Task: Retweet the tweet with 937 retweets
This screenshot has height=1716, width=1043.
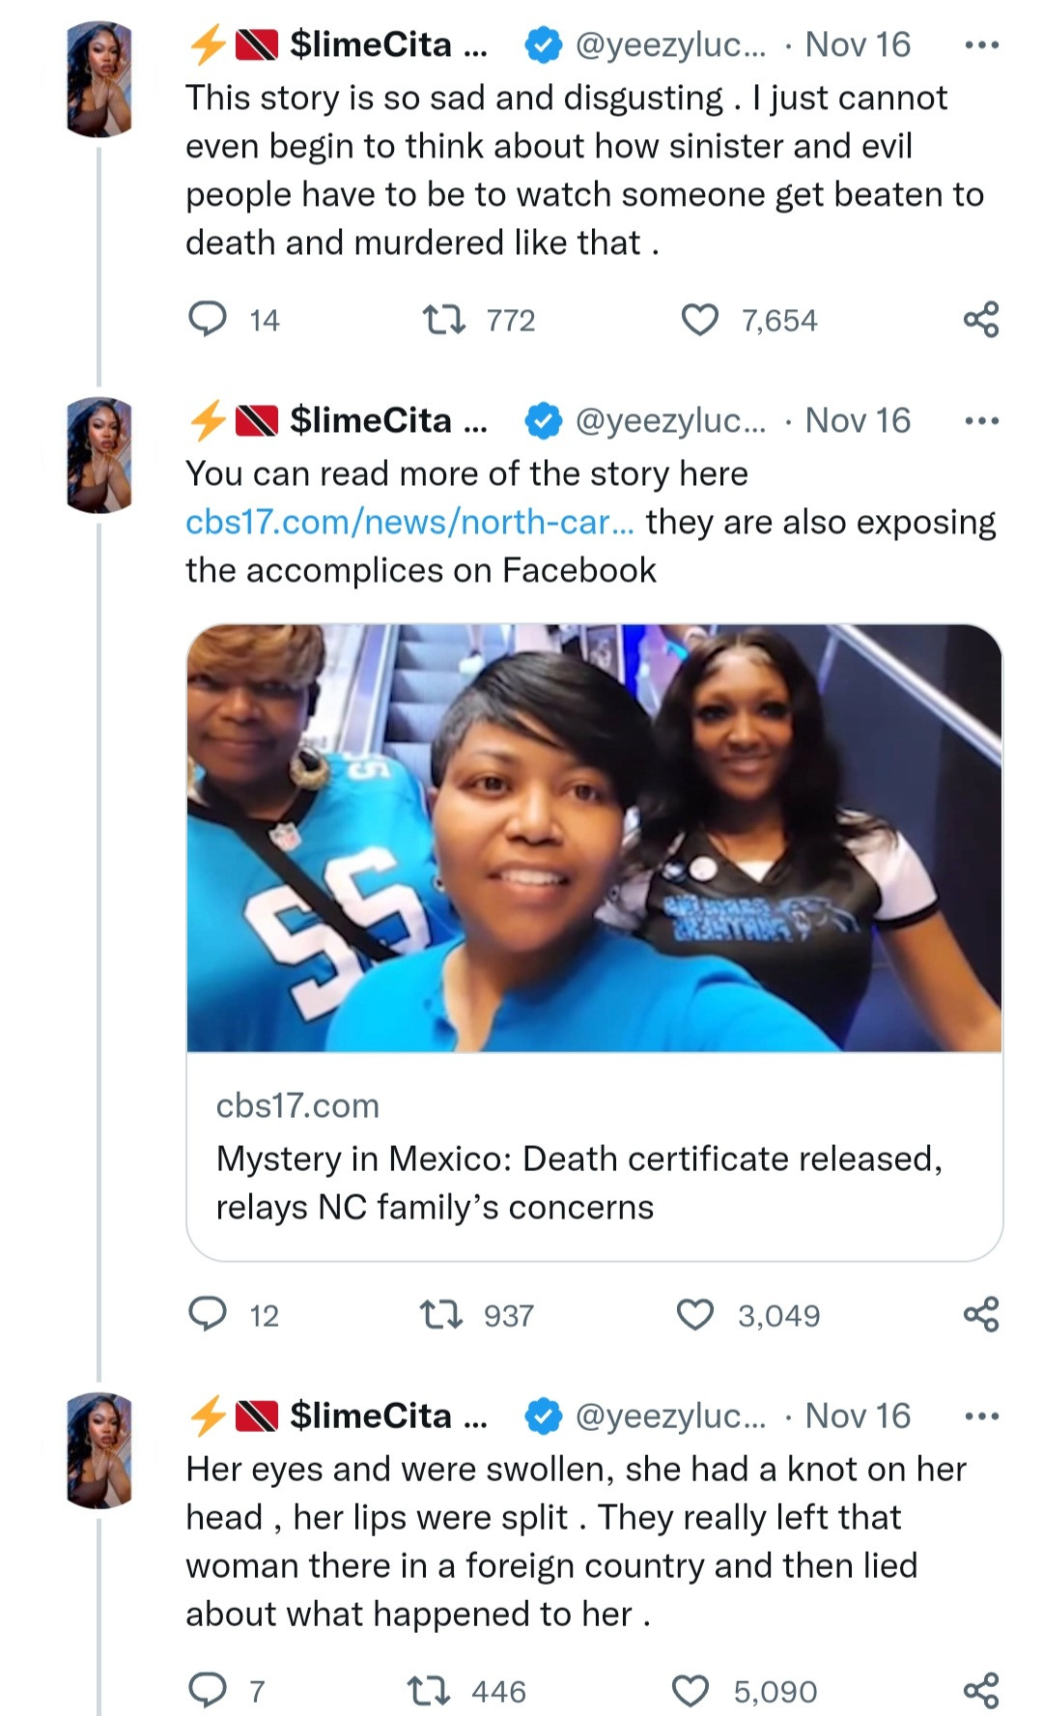Action: (x=441, y=1314)
